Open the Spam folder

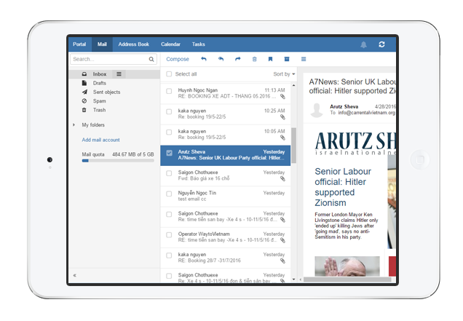pos(100,101)
